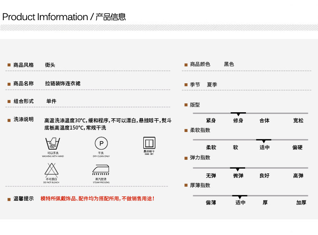The width and height of the screenshot is (318, 235).
Task: Click the 柔软指数 heading
Action: click(x=200, y=130)
